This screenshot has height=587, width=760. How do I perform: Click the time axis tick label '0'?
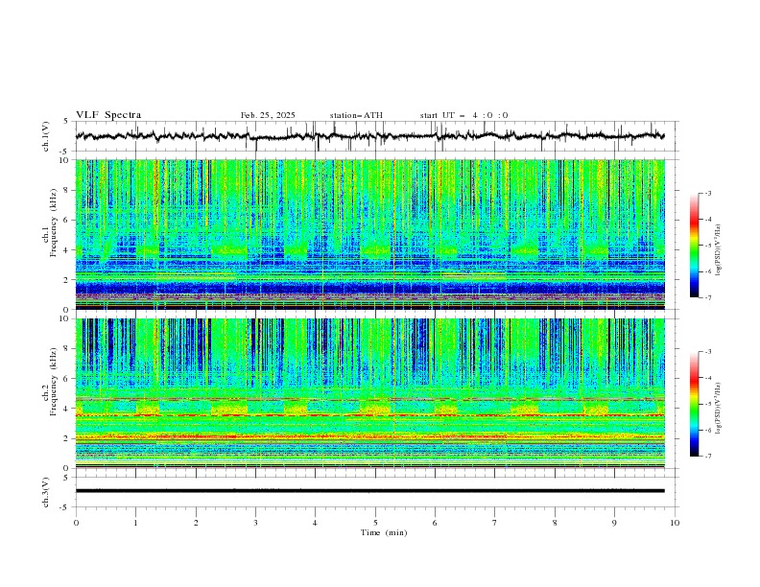coord(76,523)
